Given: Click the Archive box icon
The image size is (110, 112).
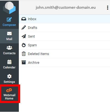Looking at the screenshot, I should (24, 62).
